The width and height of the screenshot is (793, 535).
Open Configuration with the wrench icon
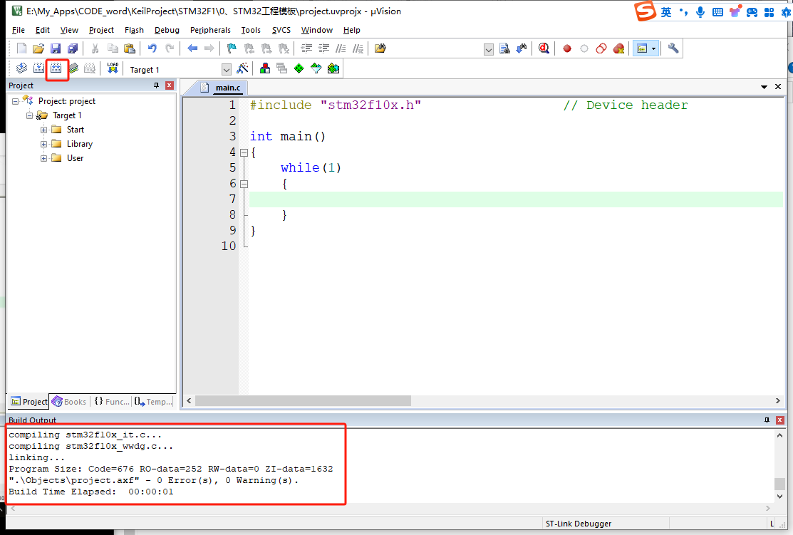click(673, 48)
